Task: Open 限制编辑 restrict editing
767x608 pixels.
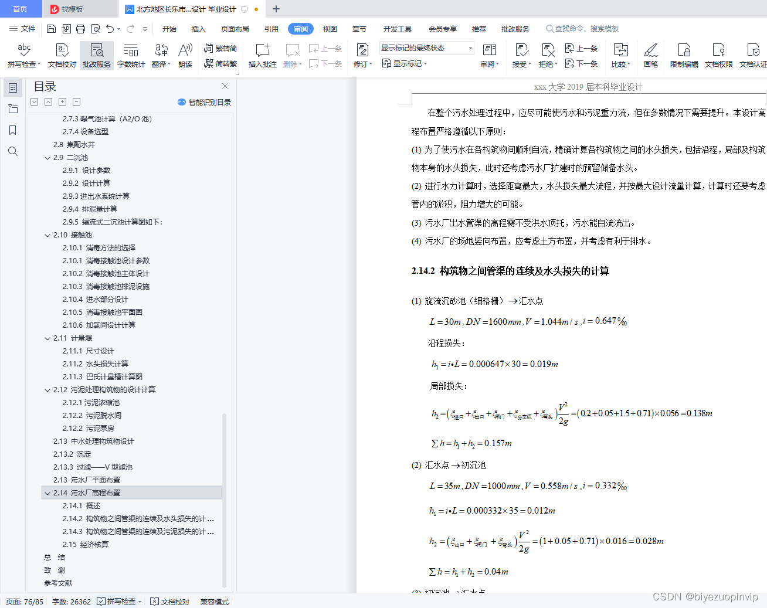Action: pyautogui.click(x=684, y=56)
